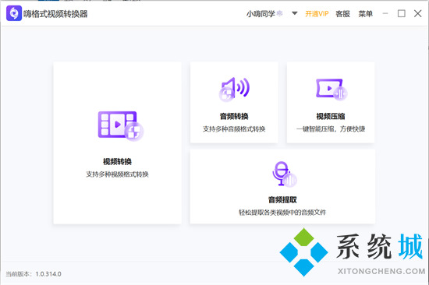
Task: Select the 视频压缩 title text
Action: click(331, 116)
